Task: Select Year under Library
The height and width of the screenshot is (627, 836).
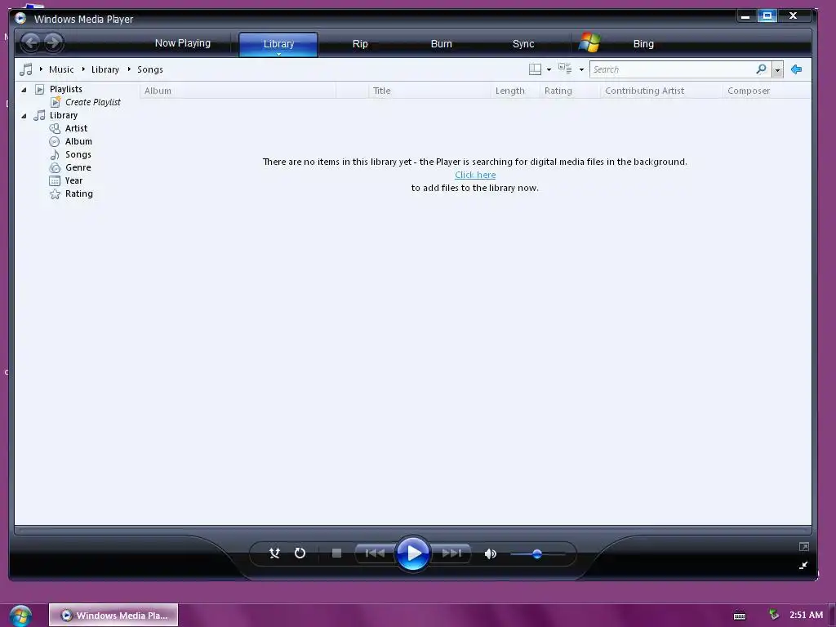Action: point(73,180)
